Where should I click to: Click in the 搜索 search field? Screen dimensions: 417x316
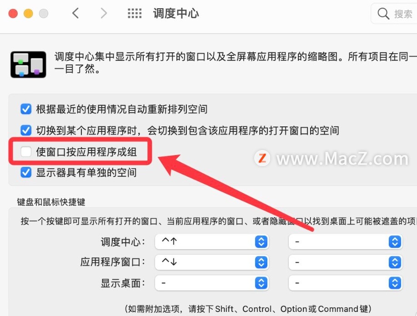(394, 14)
